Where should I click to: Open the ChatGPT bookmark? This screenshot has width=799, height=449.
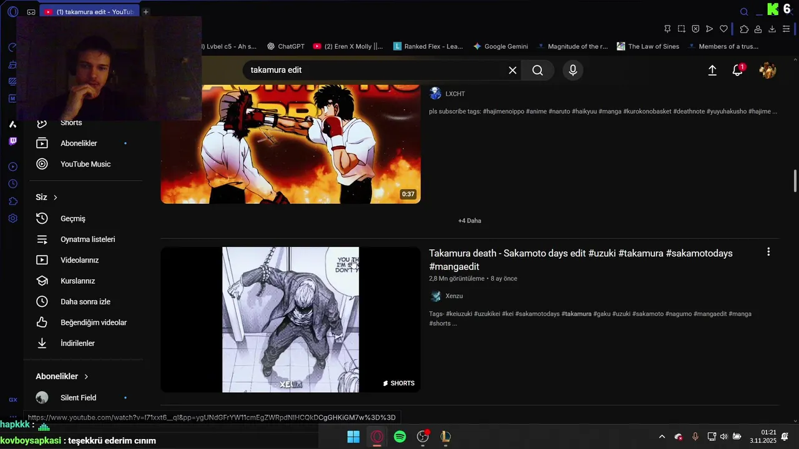point(285,46)
